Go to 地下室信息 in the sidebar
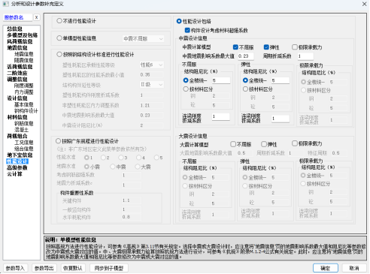370x274 pixels. [20, 155]
